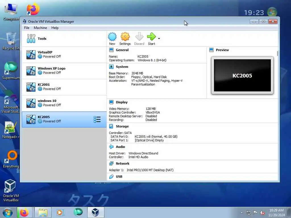This screenshot has height=218, width=291.
Task: Select Firefox desktop shortcut
Action: (33, 9)
